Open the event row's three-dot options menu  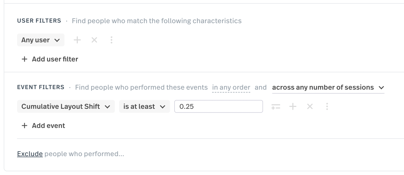coord(327,106)
